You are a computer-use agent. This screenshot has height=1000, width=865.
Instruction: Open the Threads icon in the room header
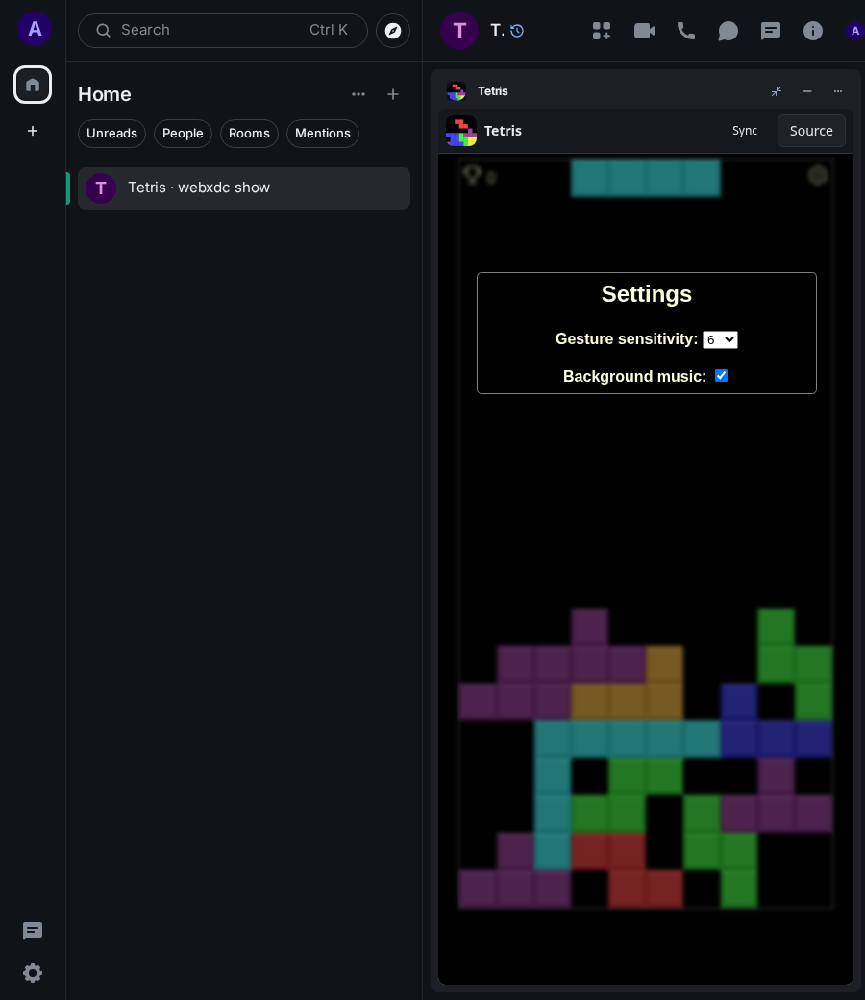[771, 31]
